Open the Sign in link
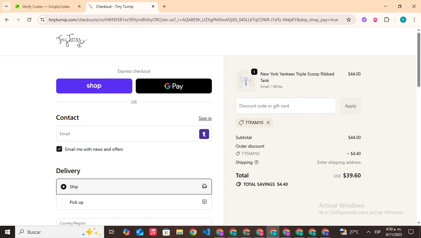Image resolution: width=421 pixels, height=238 pixels. coord(205,118)
